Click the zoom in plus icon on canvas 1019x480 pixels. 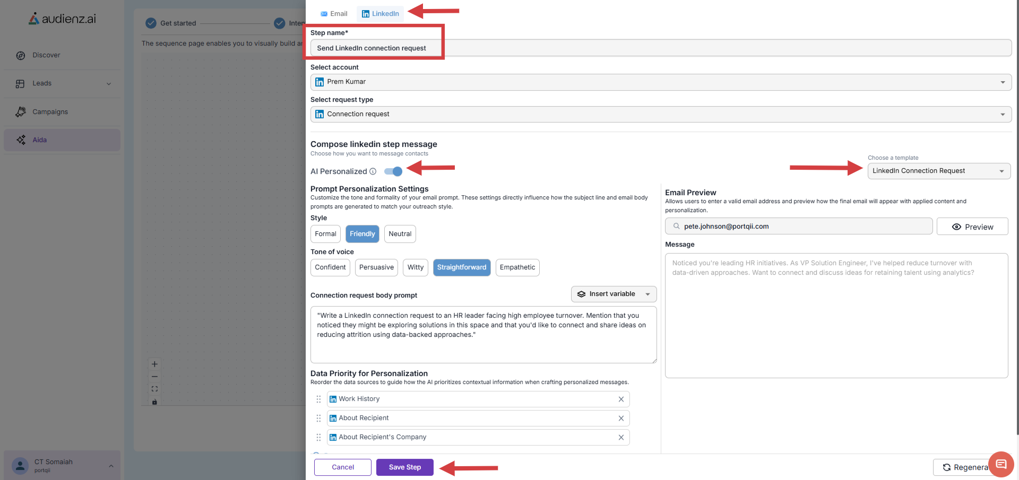[154, 364]
